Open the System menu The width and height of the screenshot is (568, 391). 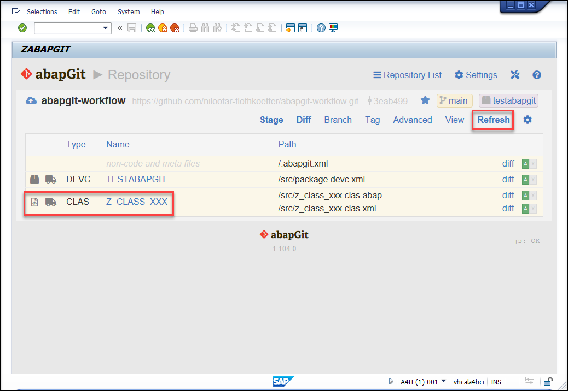[129, 11]
